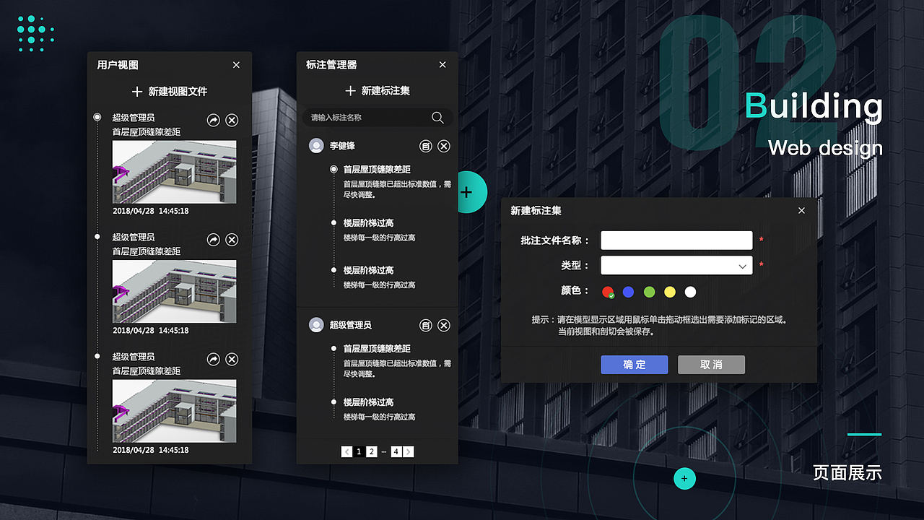This screenshot has width=924, height=520.
Task: Confirm with the 确定 button
Action: pyautogui.click(x=635, y=365)
